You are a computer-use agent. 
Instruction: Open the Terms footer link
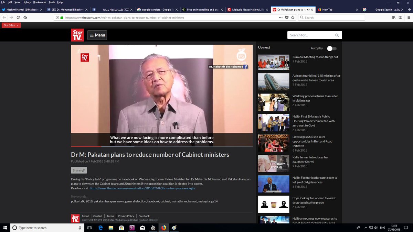pos(110,216)
